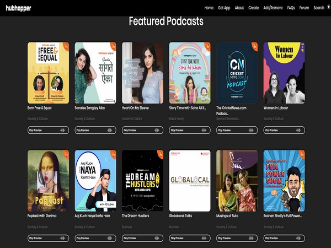Click Society & Culture under Born Free & Equal
331x248 pixels.
click(x=38, y=118)
